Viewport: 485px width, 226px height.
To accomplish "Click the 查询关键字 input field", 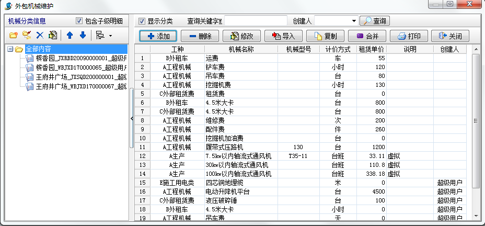I will (255, 21).
